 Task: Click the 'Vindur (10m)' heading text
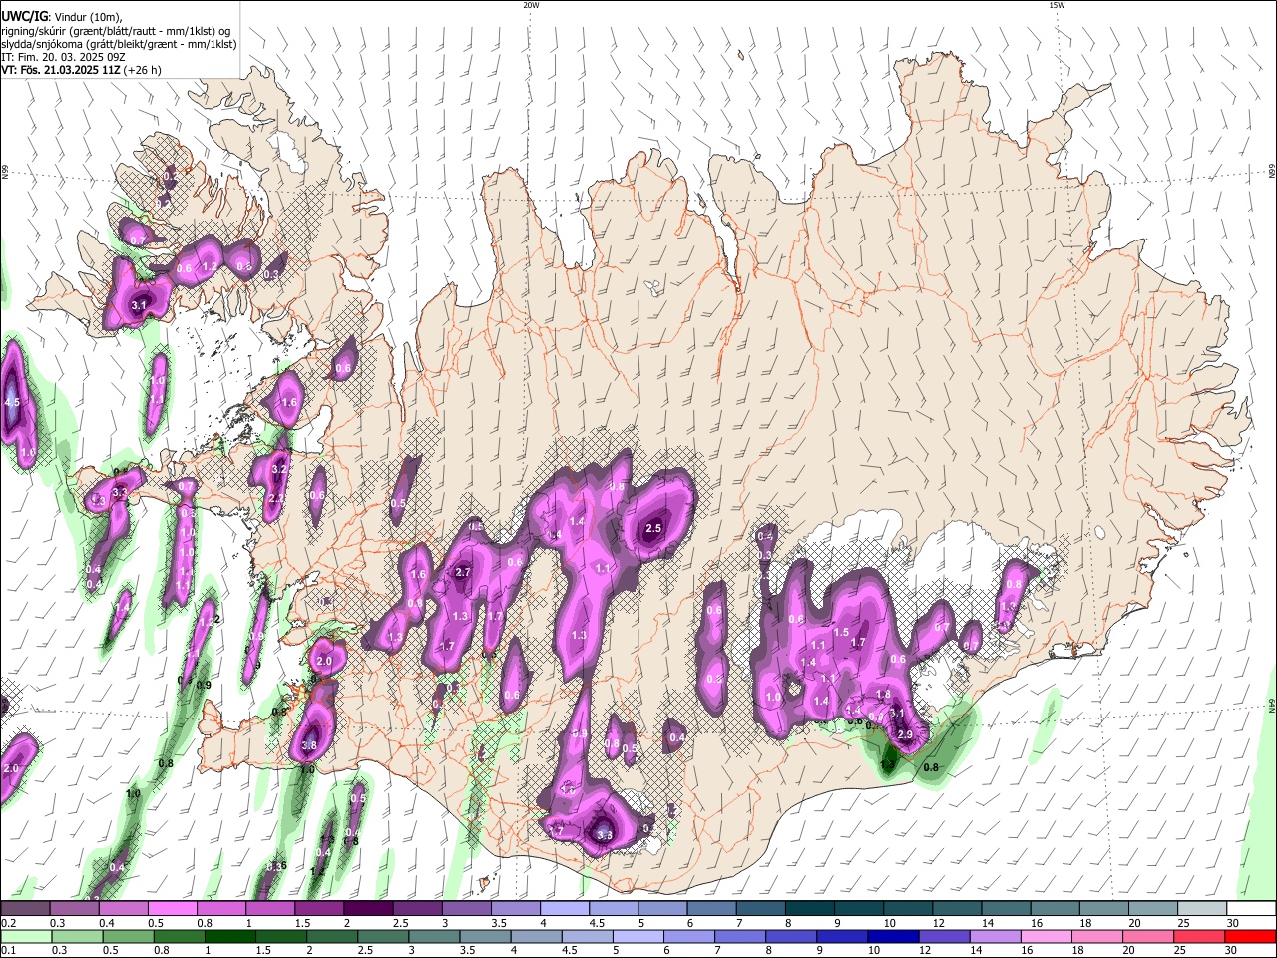pyautogui.click(x=87, y=17)
